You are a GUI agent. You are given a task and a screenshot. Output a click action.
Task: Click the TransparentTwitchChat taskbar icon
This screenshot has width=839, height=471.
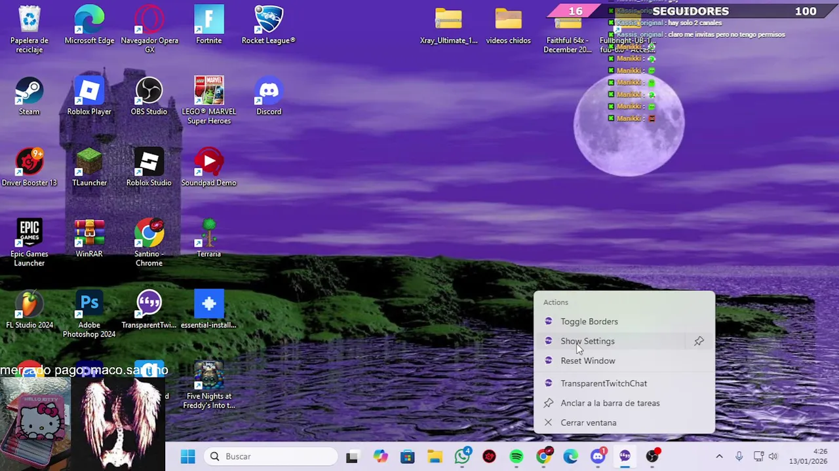pos(625,457)
